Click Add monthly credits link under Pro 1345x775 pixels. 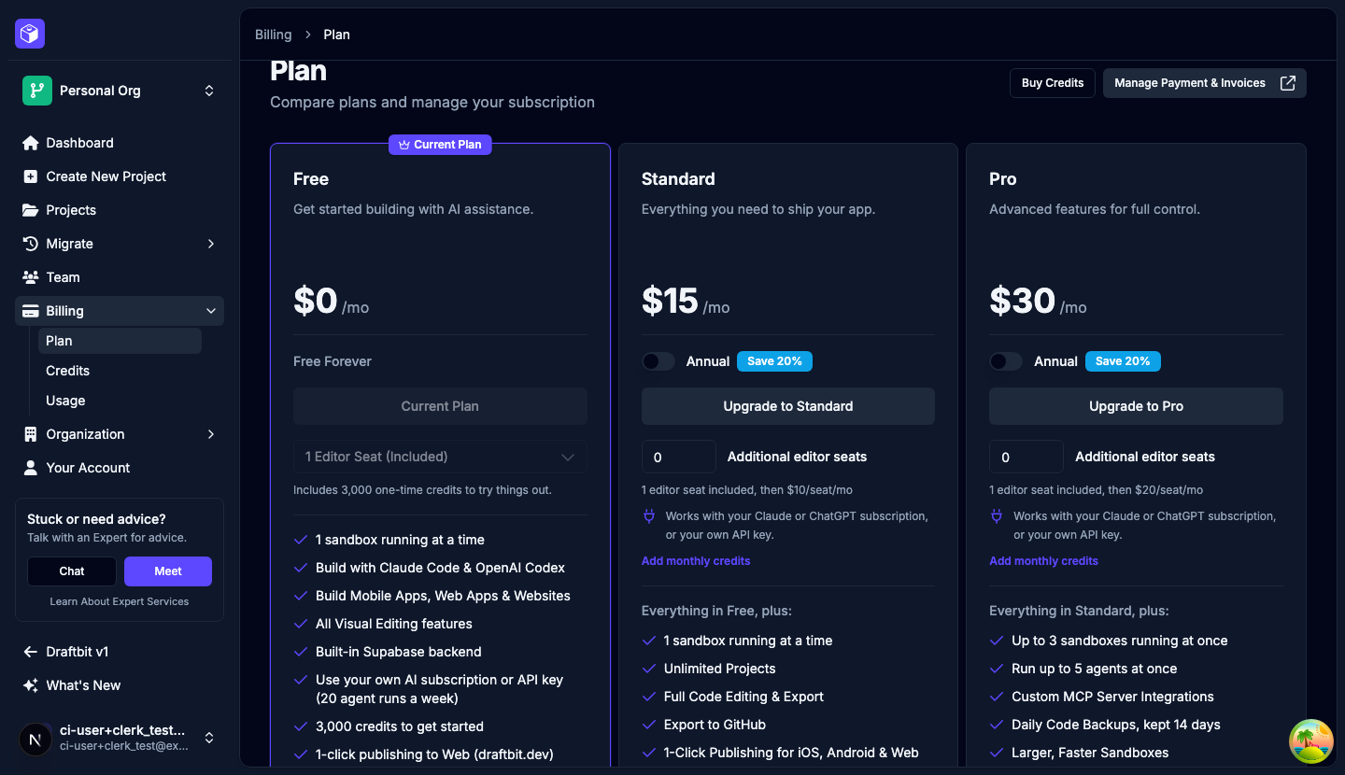[x=1043, y=561]
